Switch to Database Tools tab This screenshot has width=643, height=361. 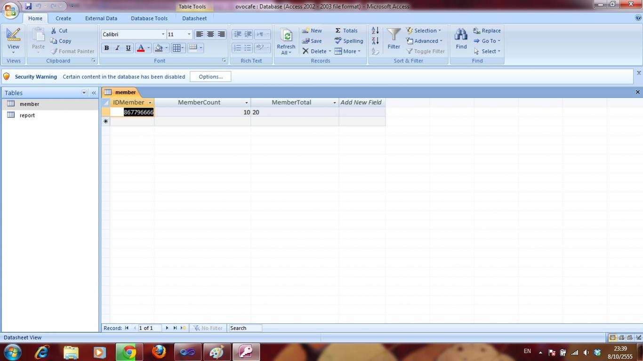click(149, 18)
